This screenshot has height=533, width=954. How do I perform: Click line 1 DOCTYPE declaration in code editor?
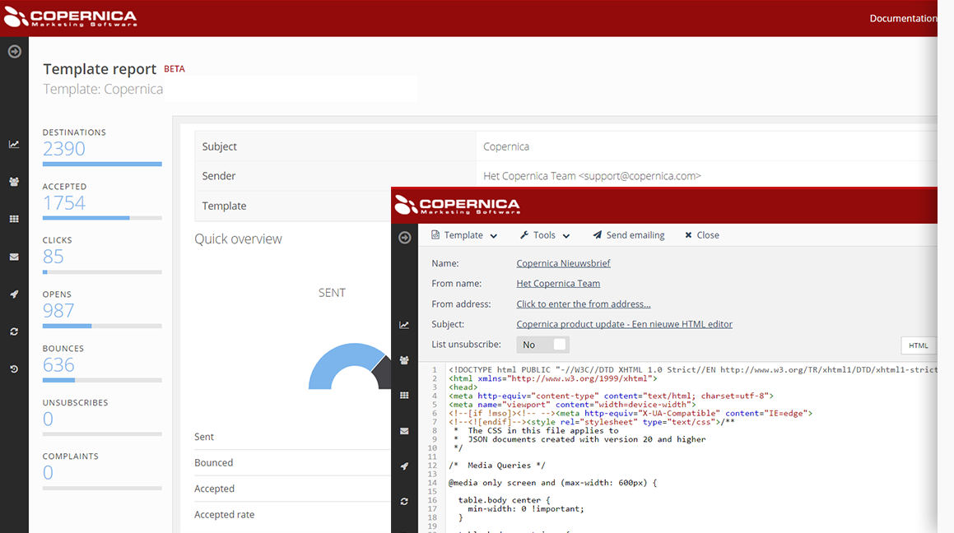(x=692, y=369)
